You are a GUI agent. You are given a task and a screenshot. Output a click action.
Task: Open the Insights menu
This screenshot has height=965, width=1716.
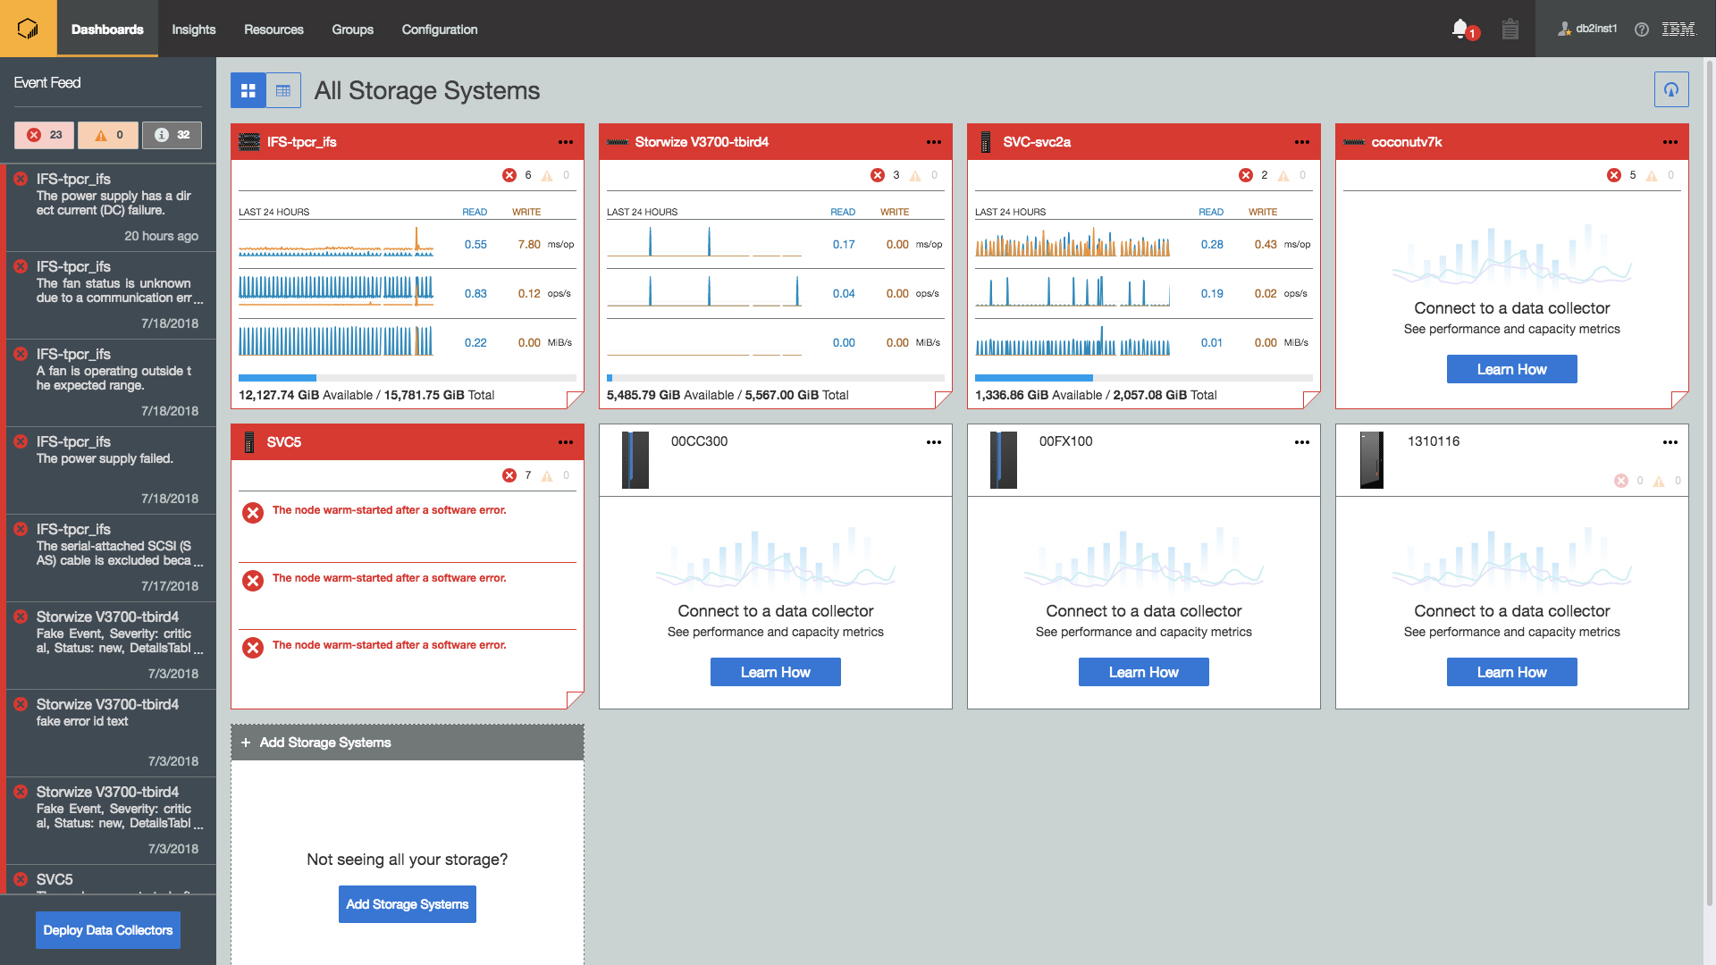click(x=194, y=29)
